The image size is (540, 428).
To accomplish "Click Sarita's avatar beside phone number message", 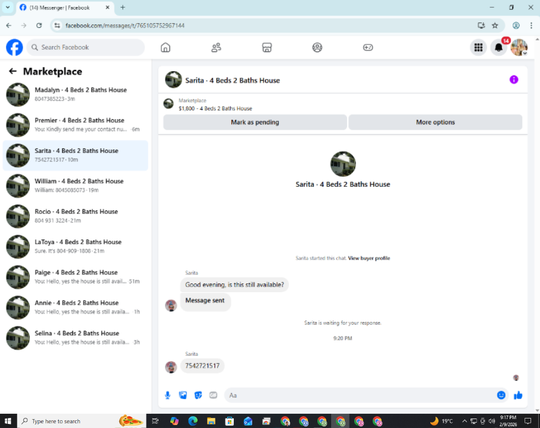I will point(171,367).
